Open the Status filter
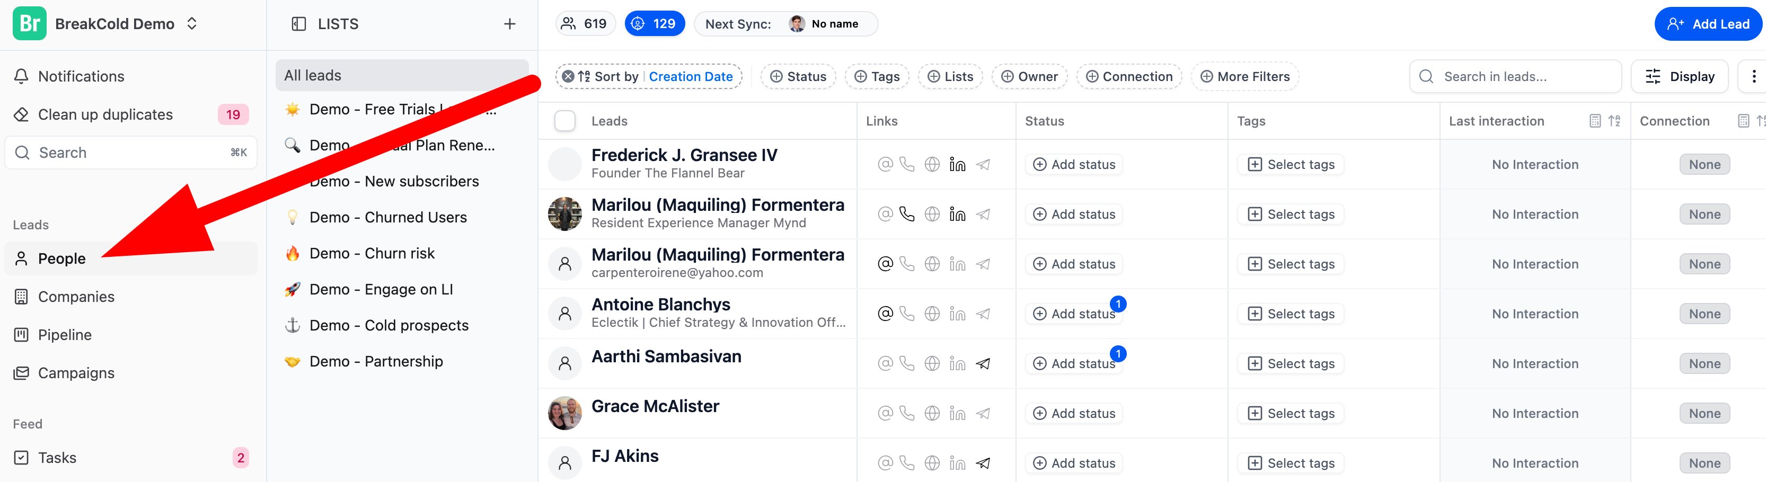This screenshot has width=1766, height=482. (798, 77)
